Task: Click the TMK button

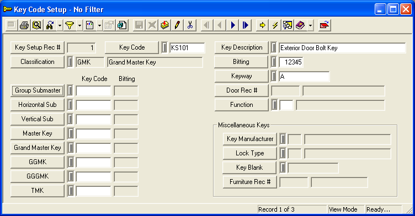Action: (x=38, y=190)
